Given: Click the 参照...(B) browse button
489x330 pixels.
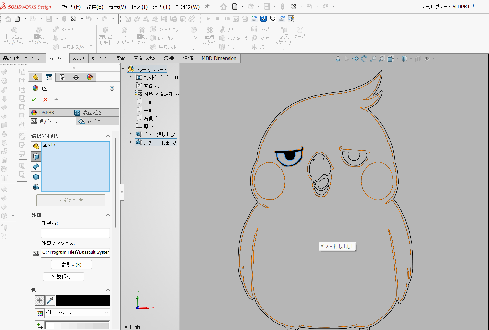Looking at the screenshot, I should (71, 264).
